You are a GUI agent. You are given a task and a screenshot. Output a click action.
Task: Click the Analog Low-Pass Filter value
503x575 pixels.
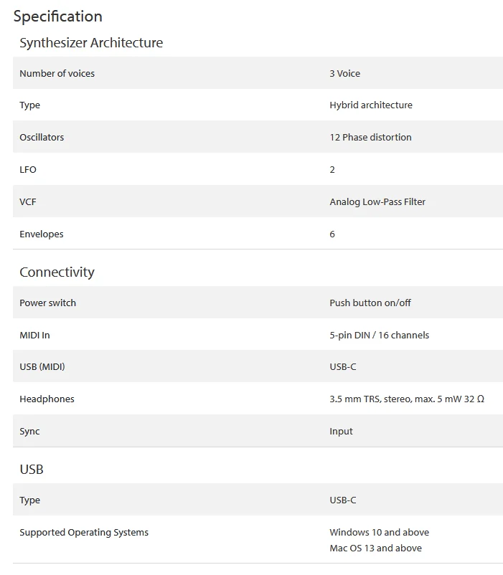point(377,202)
